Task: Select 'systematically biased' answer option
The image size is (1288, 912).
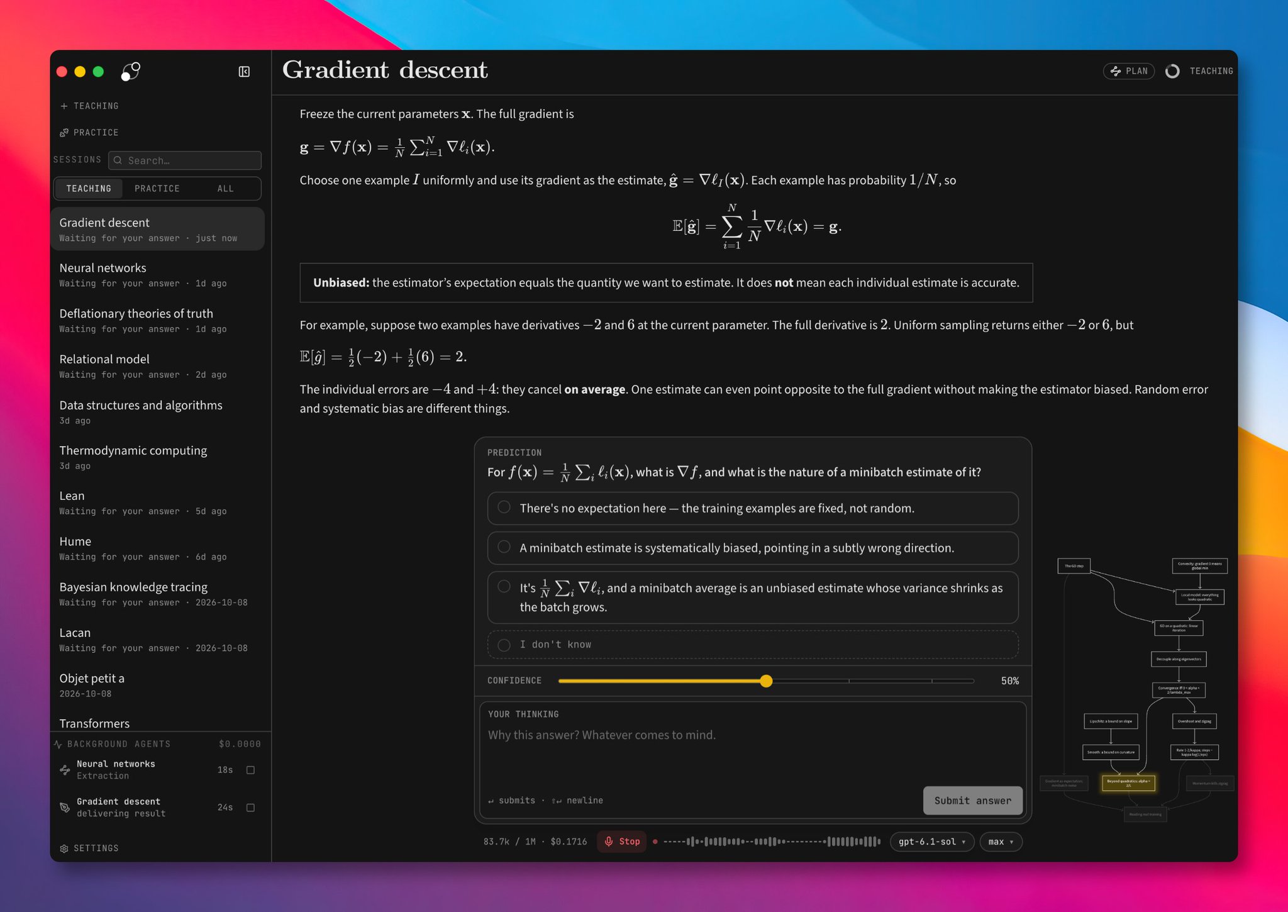Action: pyautogui.click(x=753, y=548)
